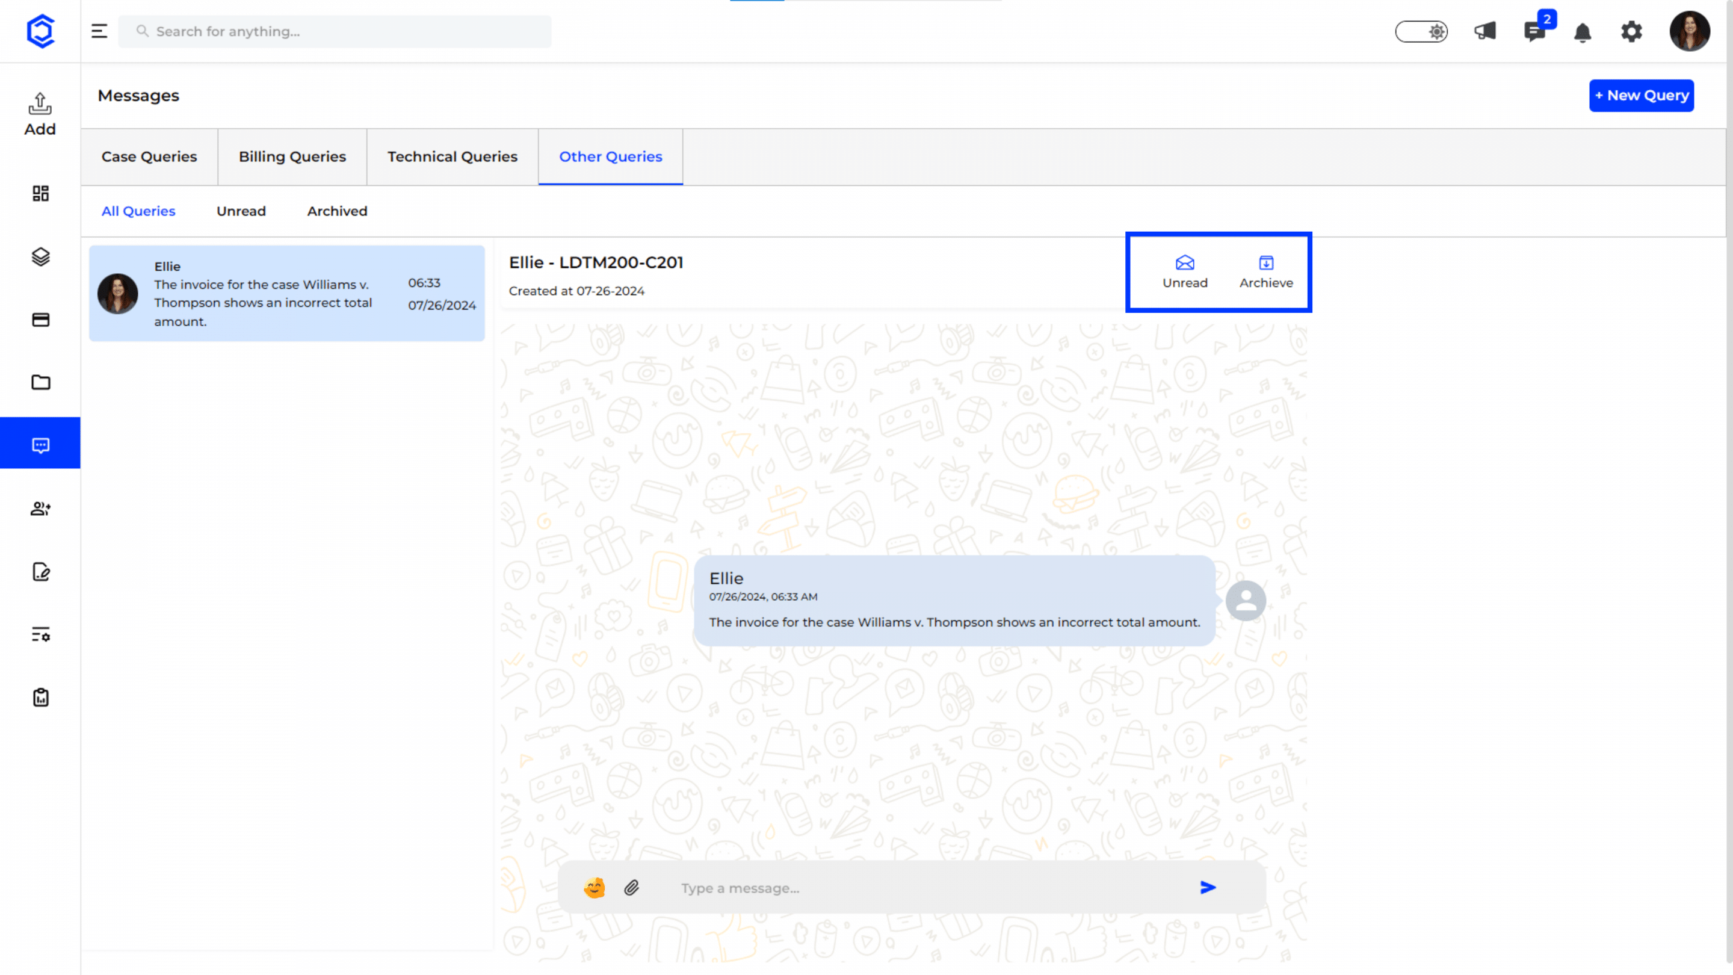The image size is (1733, 975).
Task: Switch to the Billing Queries tab
Action: coord(292,156)
